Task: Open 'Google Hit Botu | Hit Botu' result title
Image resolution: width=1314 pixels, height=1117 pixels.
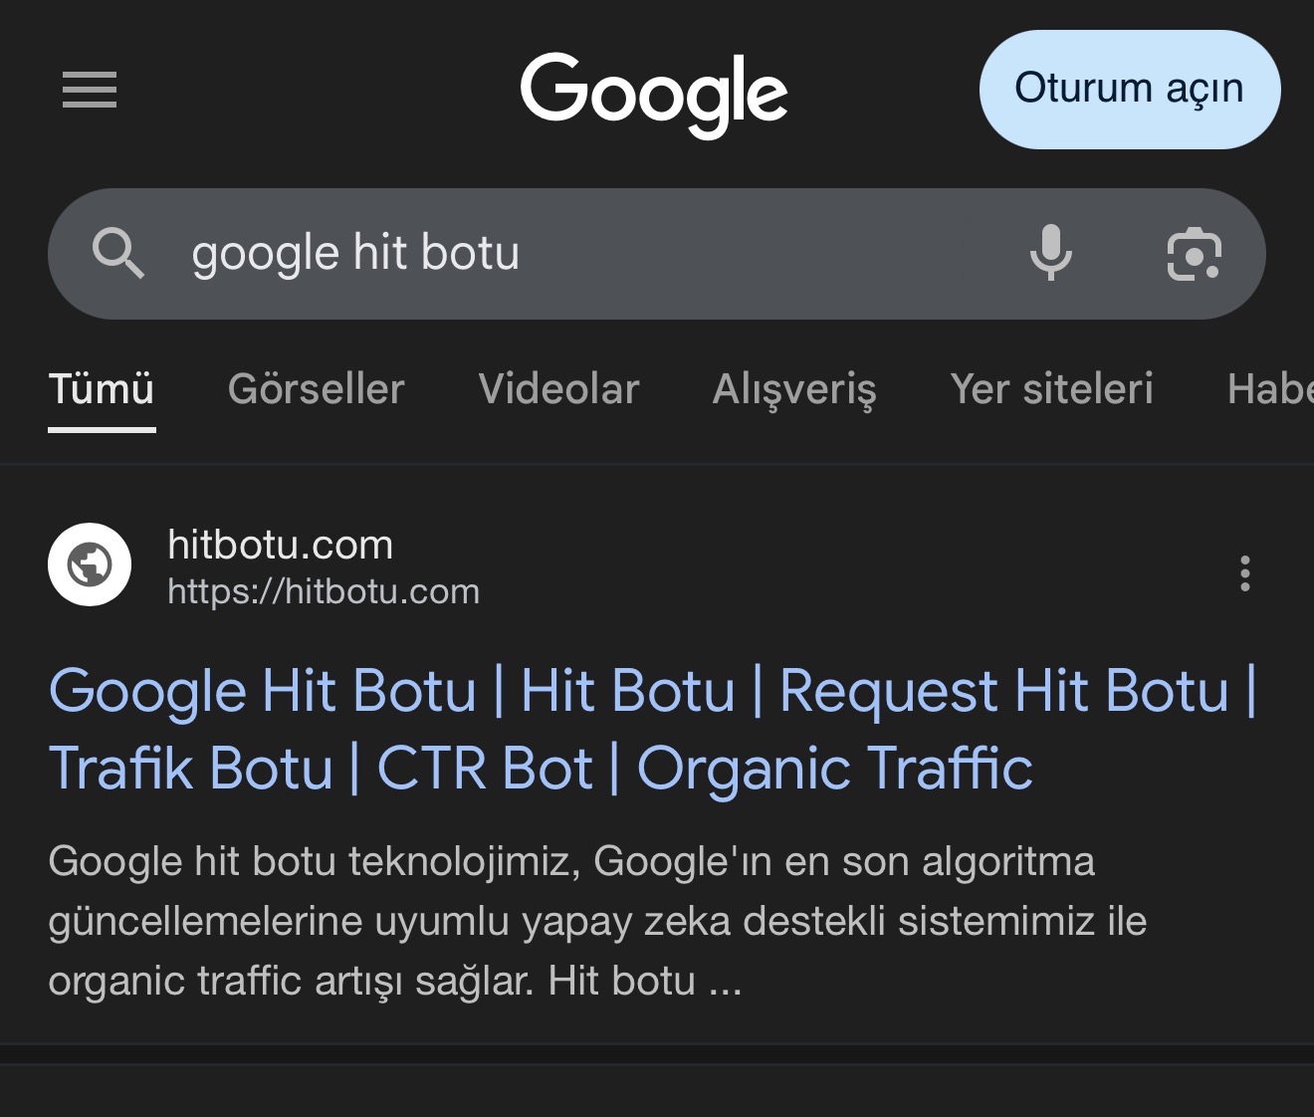Action: pos(392,691)
